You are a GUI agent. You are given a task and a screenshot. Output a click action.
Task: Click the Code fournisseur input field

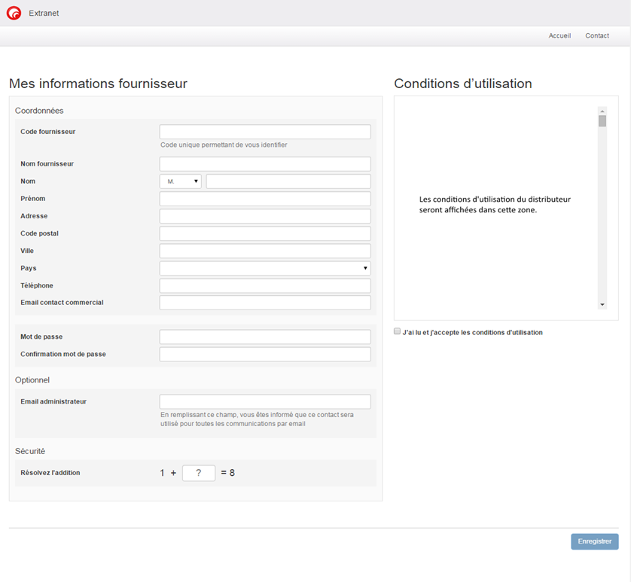[265, 132]
